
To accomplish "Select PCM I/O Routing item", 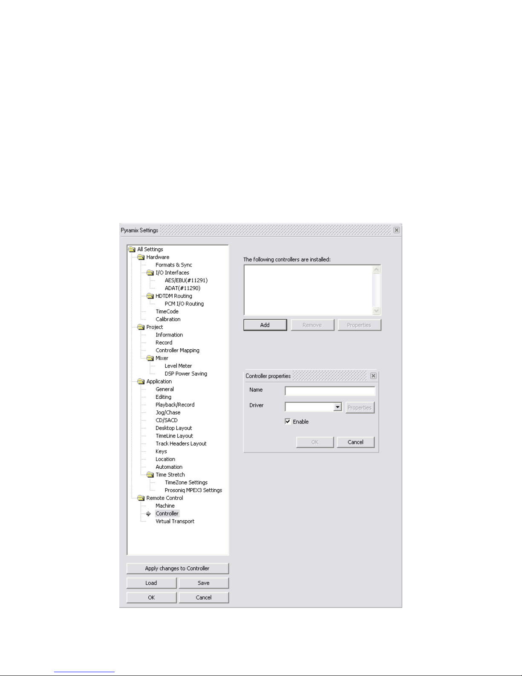I will [184, 304].
